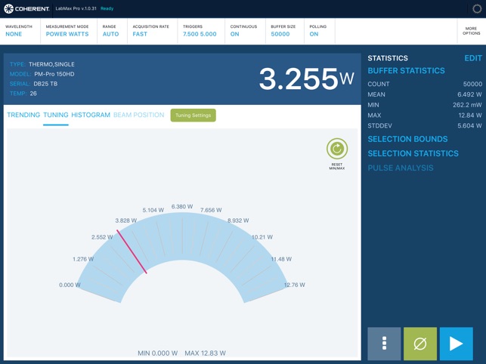Click the Ready status indicator

107,8
